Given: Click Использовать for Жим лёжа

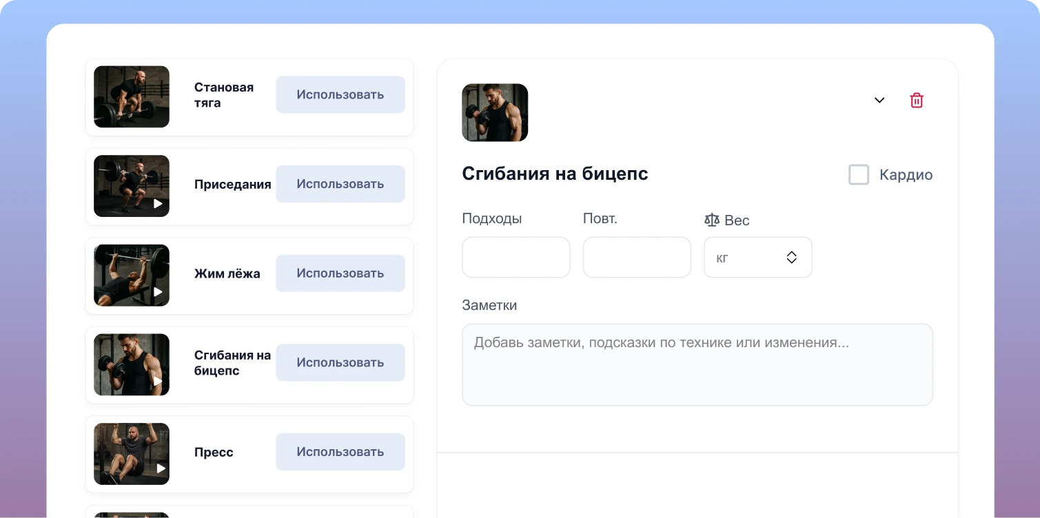Looking at the screenshot, I should [x=340, y=273].
